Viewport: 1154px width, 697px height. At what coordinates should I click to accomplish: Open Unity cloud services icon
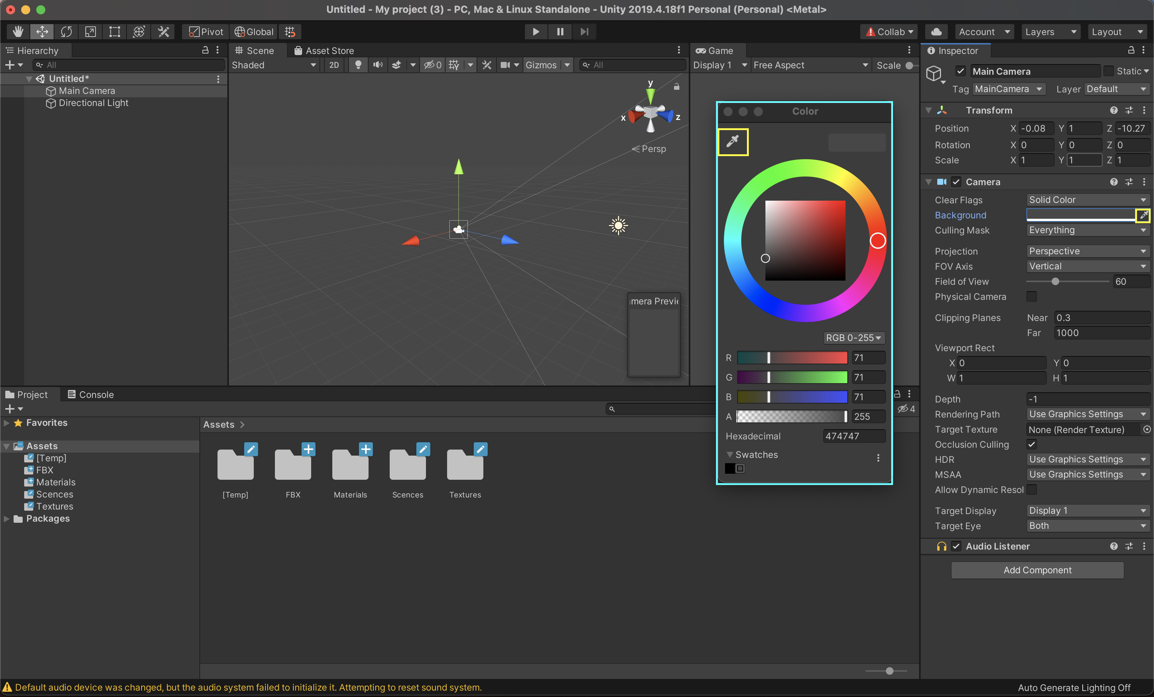coord(936,32)
